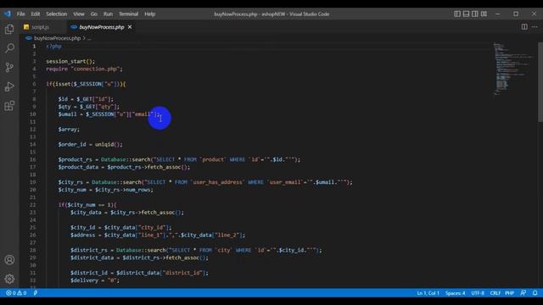Click the code minimap overview
The height and width of the screenshot is (305, 543).
pos(513,69)
